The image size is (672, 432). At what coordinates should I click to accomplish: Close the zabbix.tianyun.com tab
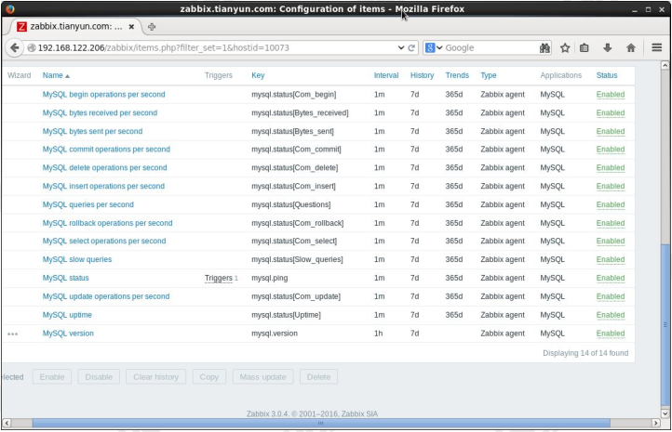[x=131, y=27]
